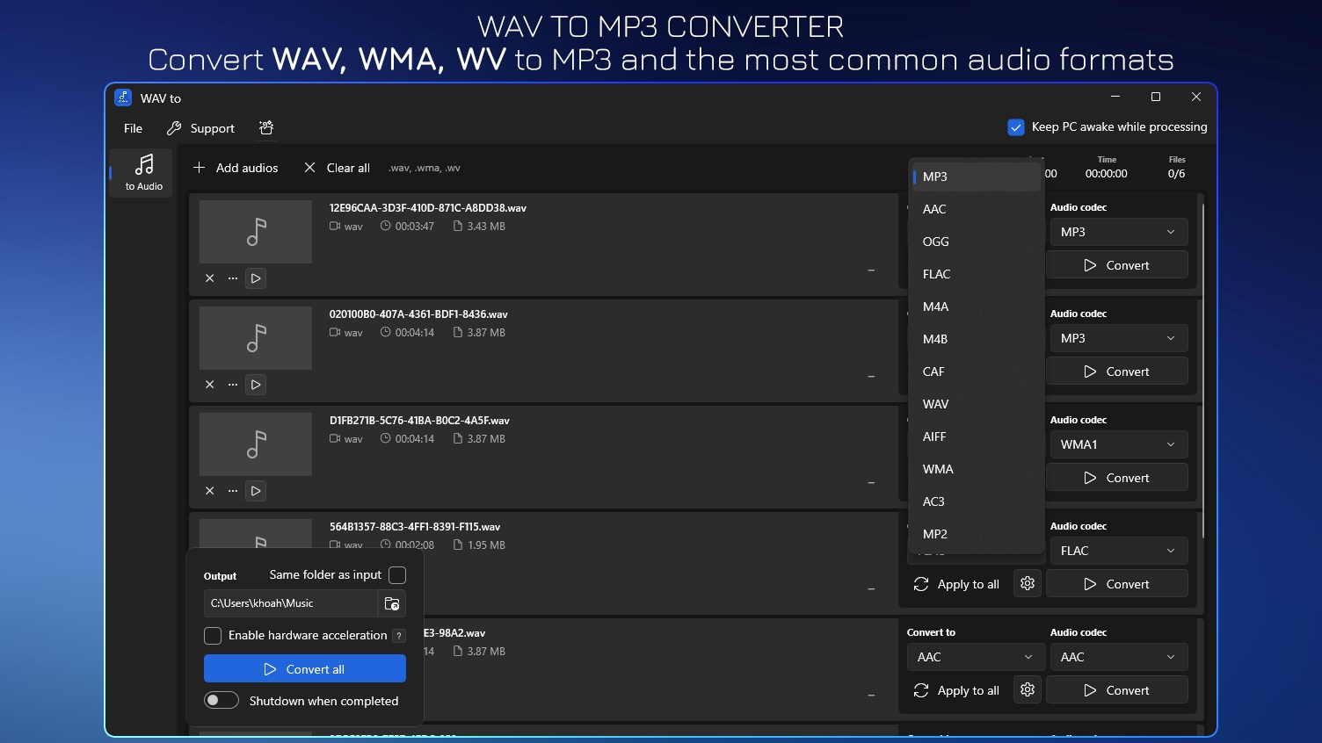Uncheck Keep PC awake while processing

pyautogui.click(x=1015, y=126)
